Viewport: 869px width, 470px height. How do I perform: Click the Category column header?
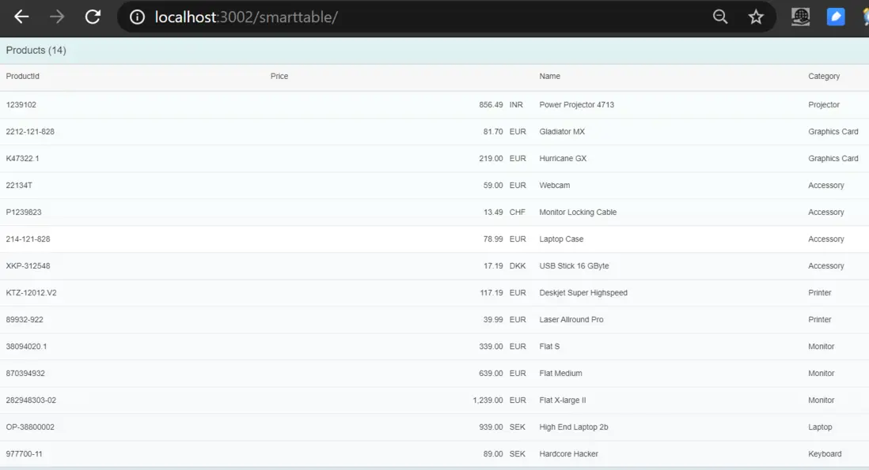coord(824,77)
